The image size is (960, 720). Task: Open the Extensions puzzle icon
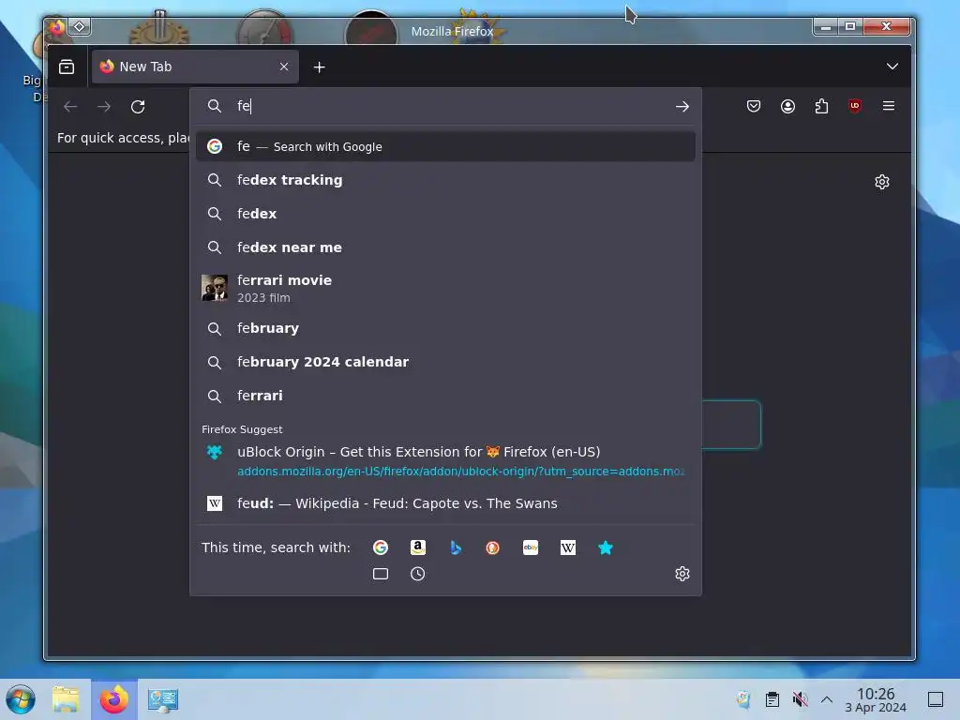pos(821,106)
